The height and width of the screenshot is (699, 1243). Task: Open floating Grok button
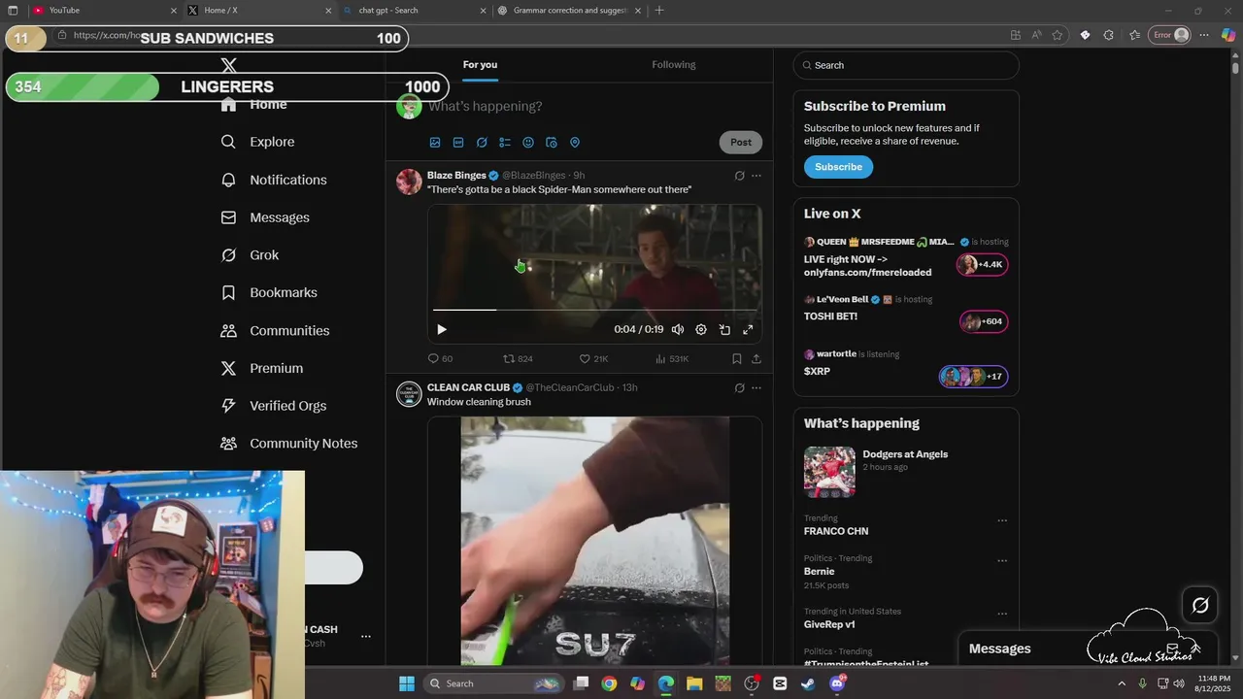point(1200,606)
